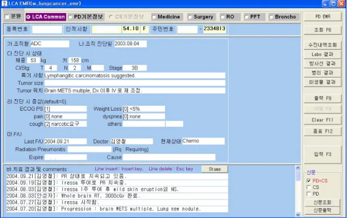Click the 특기 사항 field with Lymphangitic text
Viewport: 348px width, 218px height.
tap(135, 75)
